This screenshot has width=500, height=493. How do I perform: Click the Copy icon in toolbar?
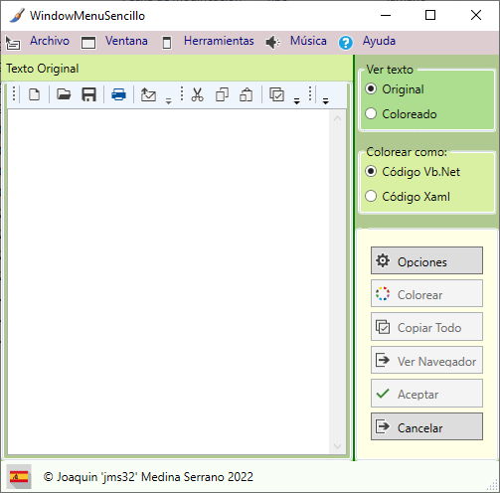222,94
